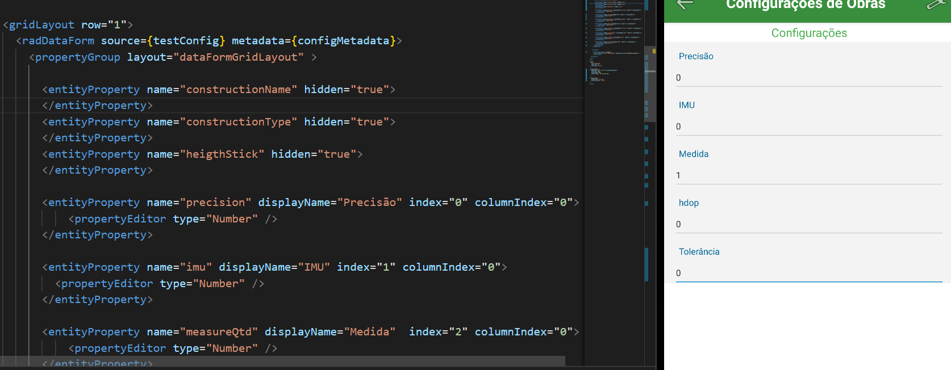Click the Precisão input field with value 0

click(809, 78)
